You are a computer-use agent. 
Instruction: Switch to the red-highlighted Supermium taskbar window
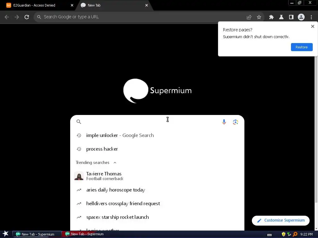[x=86, y=234]
